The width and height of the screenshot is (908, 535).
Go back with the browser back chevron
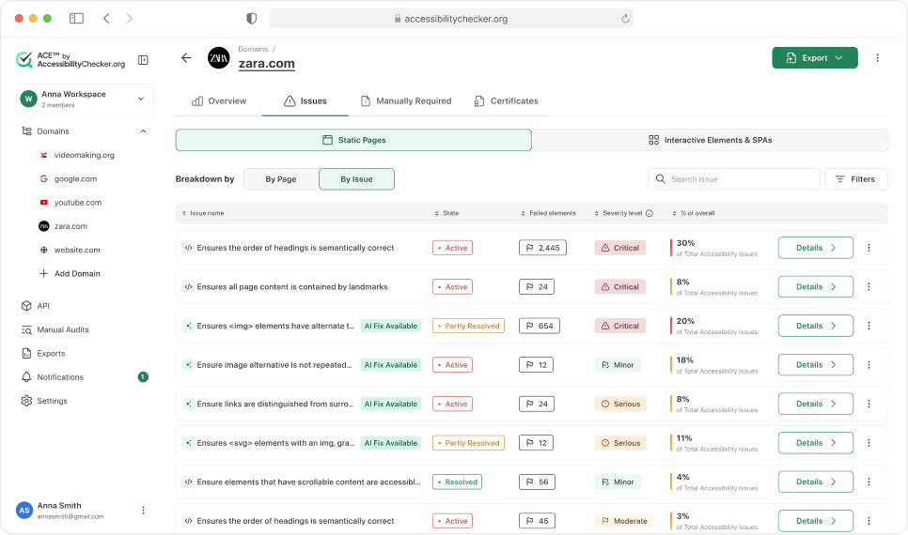tap(106, 19)
